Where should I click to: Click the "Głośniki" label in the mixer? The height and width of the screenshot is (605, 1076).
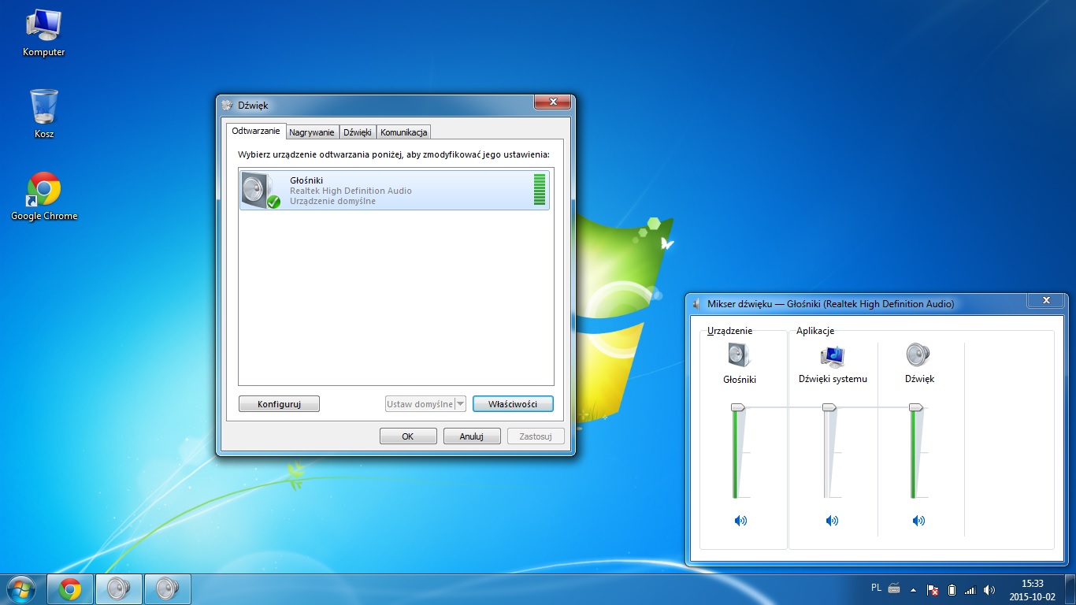pos(740,380)
